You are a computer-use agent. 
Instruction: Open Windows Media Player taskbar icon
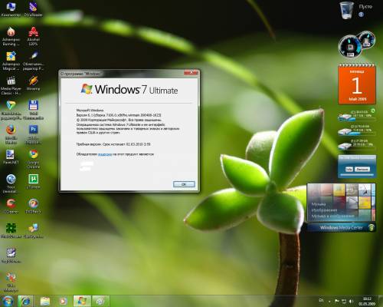[63, 301]
